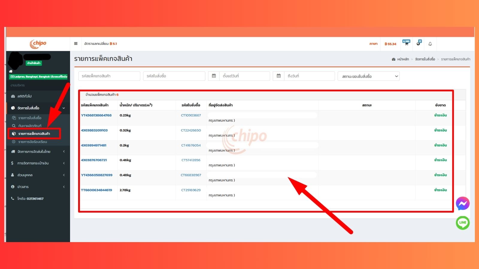479x269 pixels.
Task: Open the Messenger chat bubble
Action: pyautogui.click(x=463, y=204)
